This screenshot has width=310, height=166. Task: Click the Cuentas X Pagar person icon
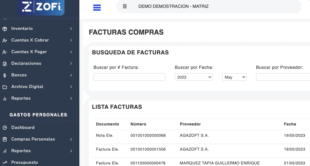[5, 52]
